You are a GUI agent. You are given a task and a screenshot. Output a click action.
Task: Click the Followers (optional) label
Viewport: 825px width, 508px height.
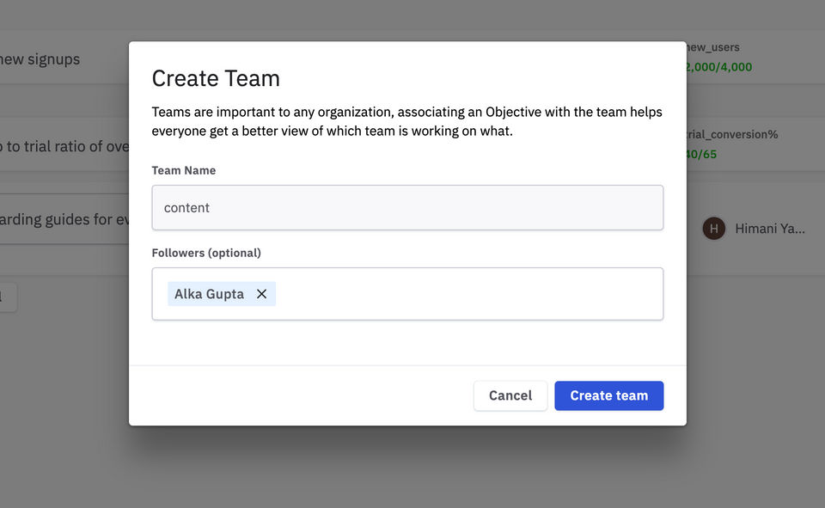coord(206,253)
